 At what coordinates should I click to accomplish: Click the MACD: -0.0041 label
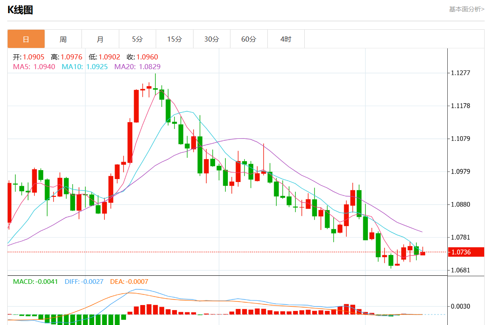pyautogui.click(x=35, y=281)
